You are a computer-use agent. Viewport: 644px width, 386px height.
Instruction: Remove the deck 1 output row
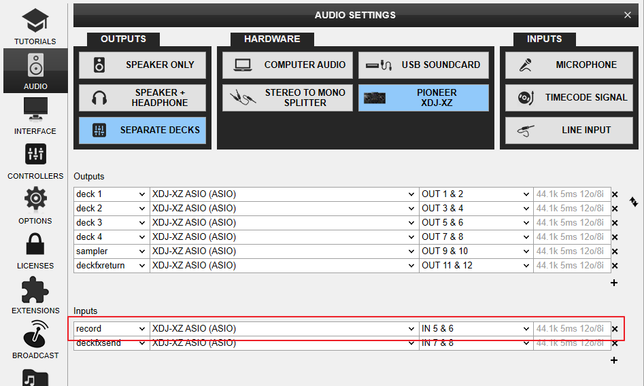pos(615,194)
